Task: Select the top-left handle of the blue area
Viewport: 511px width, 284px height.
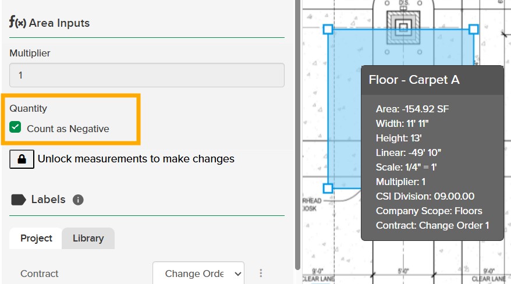Action: coord(328,29)
